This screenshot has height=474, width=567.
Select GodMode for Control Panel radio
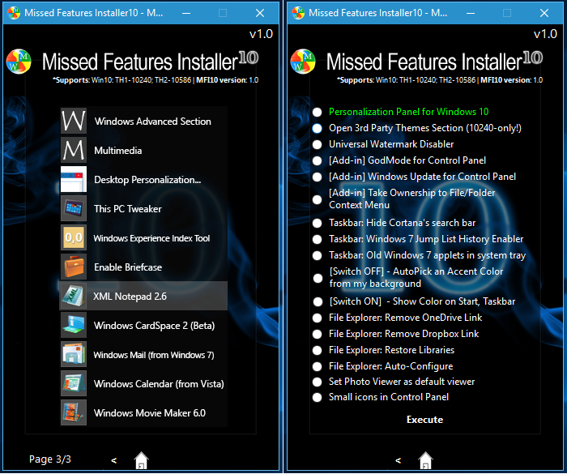coord(318,160)
